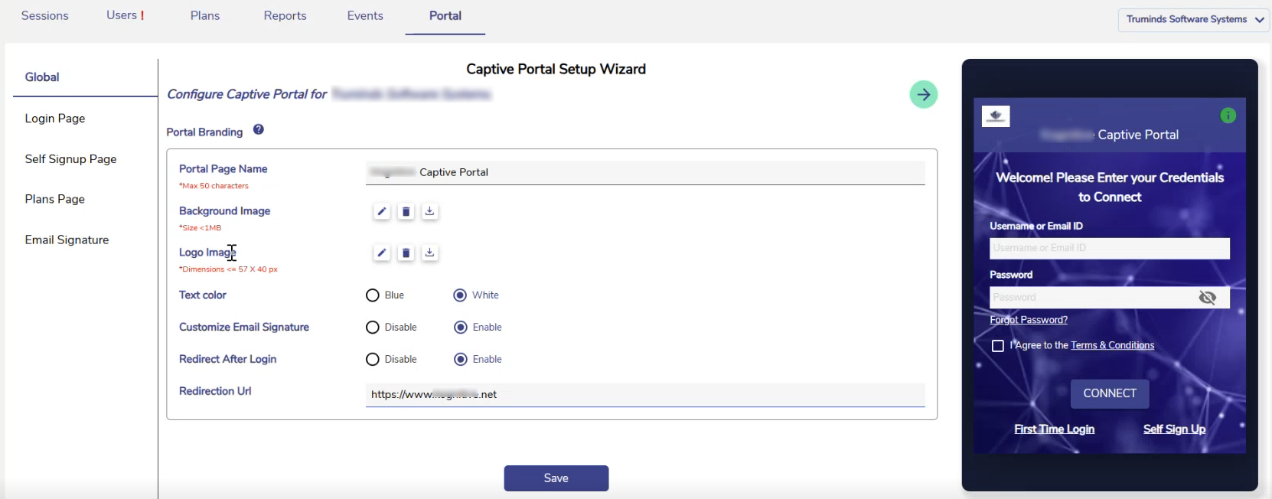
Task: Click the green info icon in preview
Action: (1228, 116)
